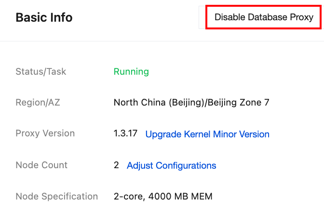Open the Upgrade Kernel Minor Version link
The height and width of the screenshot is (213, 324).
click(x=207, y=134)
